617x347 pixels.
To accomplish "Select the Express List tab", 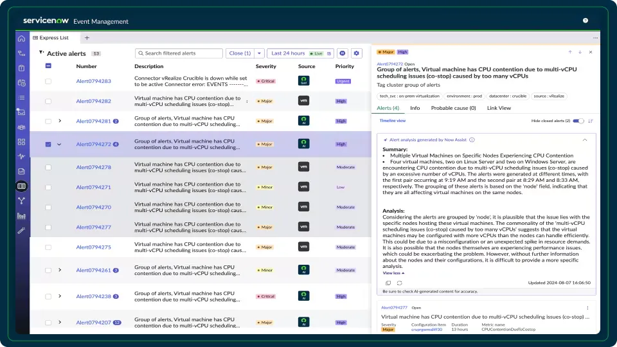I will (51, 38).
